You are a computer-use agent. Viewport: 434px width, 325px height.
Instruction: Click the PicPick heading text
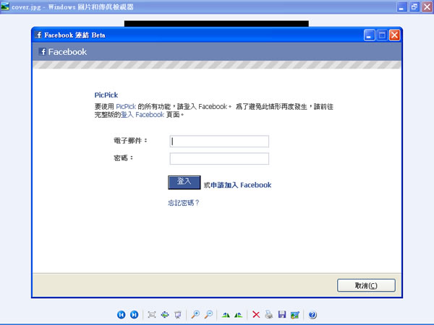[106, 95]
